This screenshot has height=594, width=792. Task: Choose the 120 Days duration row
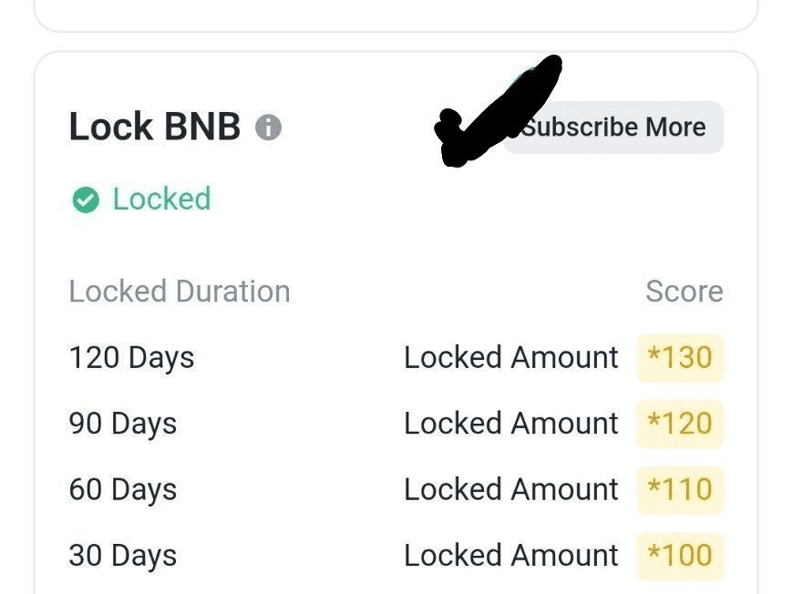click(x=131, y=358)
